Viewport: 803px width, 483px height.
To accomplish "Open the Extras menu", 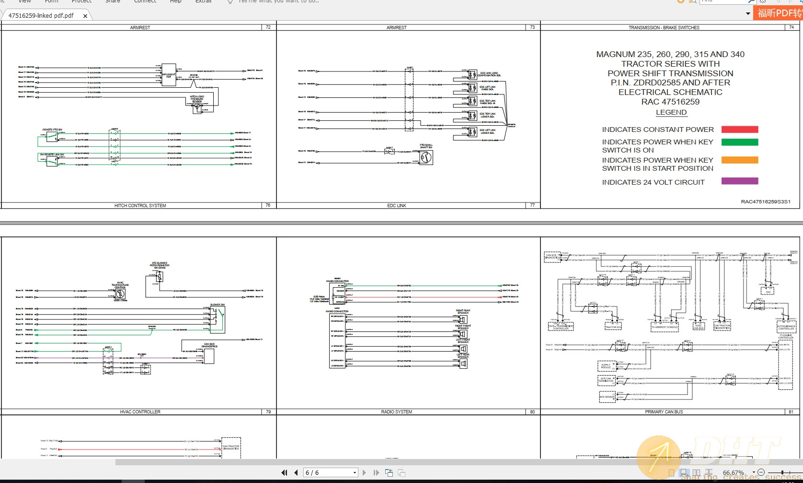I will click(203, 1).
